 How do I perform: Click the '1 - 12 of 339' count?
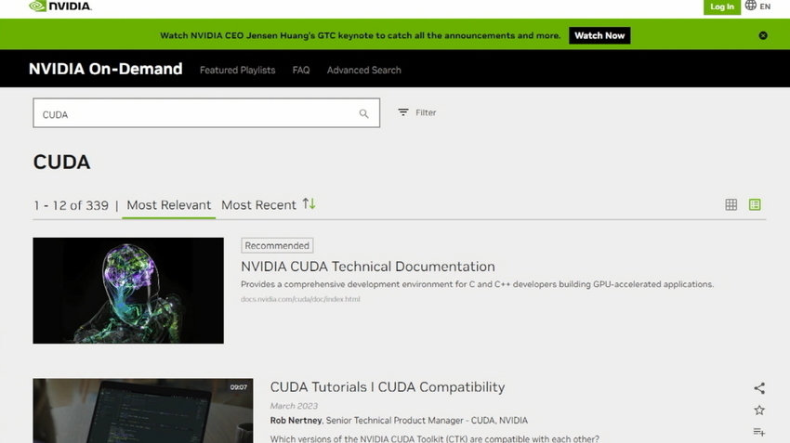point(71,205)
